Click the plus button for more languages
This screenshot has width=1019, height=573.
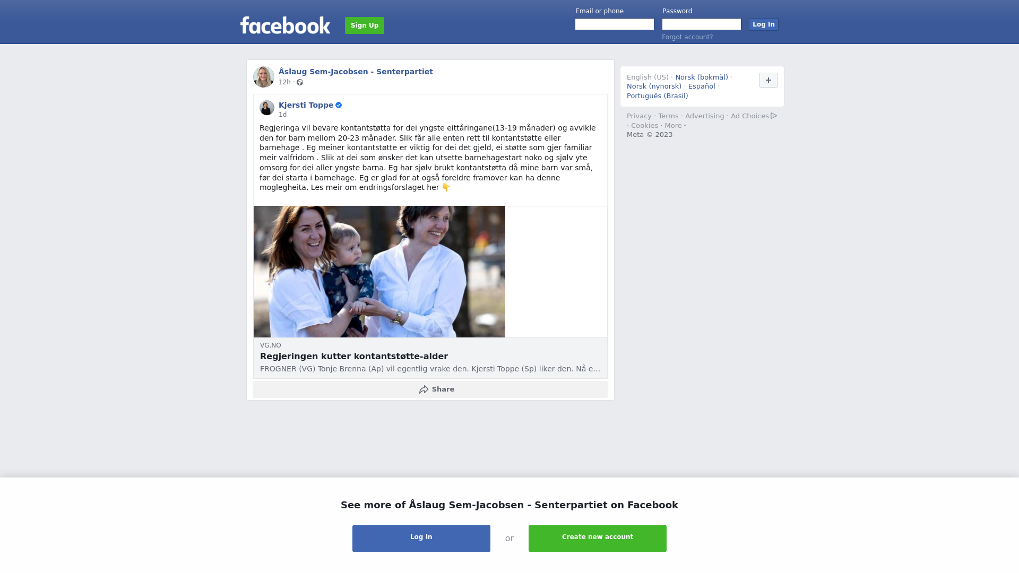[x=768, y=80]
